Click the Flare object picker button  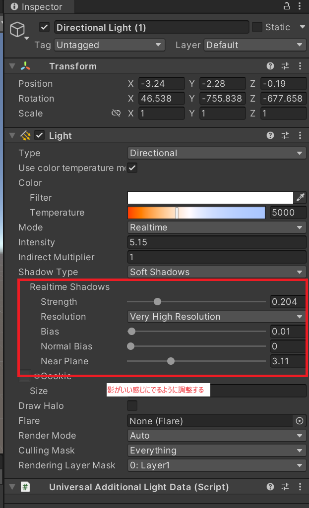pos(300,420)
